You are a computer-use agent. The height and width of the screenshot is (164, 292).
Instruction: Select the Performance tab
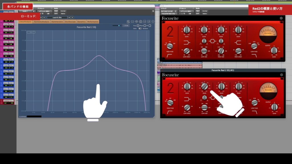pos(93,22)
